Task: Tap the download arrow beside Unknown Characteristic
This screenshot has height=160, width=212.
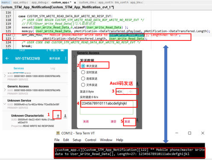Action: point(65,116)
